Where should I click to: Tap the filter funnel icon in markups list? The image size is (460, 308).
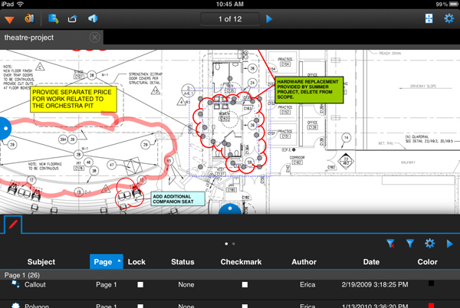[410, 244]
